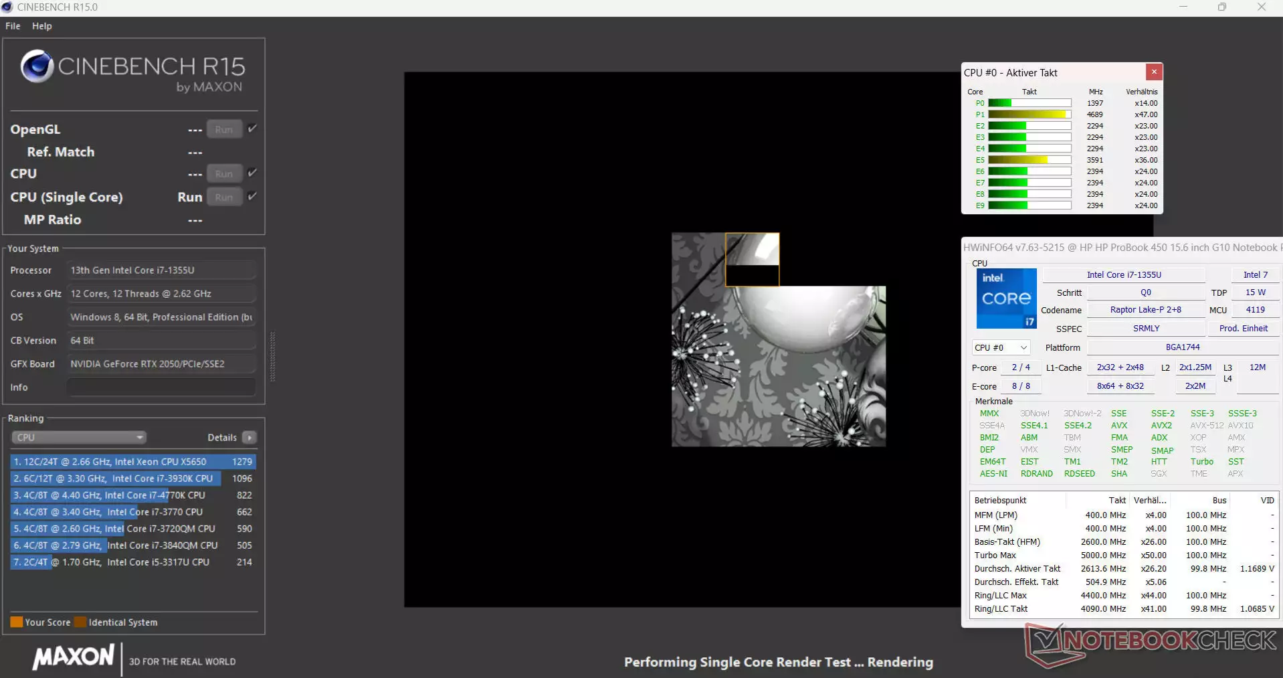Close the CPU #0 Aktiver Takt window

[1153, 72]
